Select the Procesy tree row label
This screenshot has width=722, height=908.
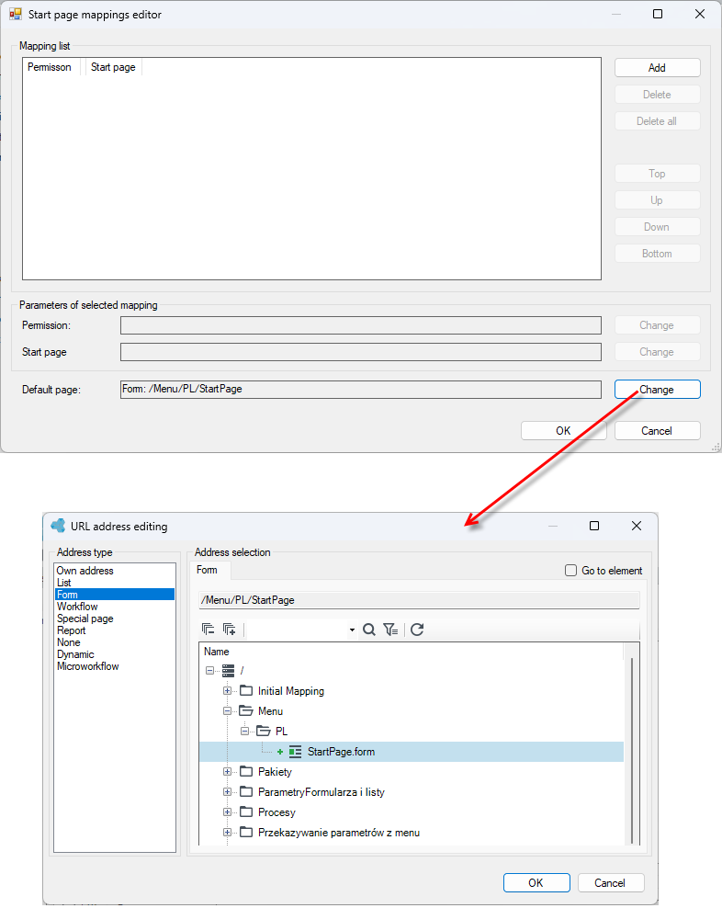pyautogui.click(x=276, y=812)
